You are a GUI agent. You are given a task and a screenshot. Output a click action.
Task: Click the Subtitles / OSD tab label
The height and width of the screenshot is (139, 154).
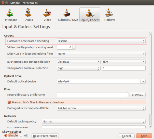(x=68, y=20)
